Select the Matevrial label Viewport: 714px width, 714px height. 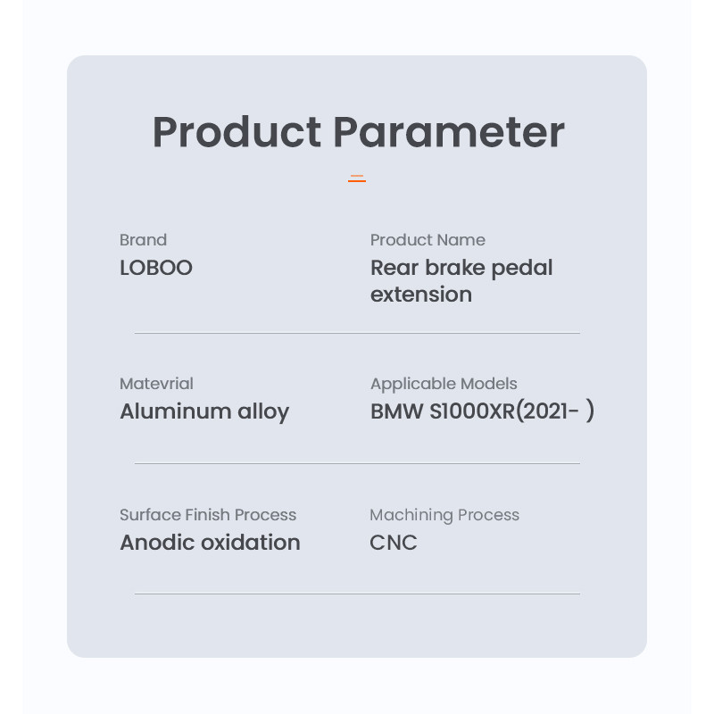click(156, 384)
